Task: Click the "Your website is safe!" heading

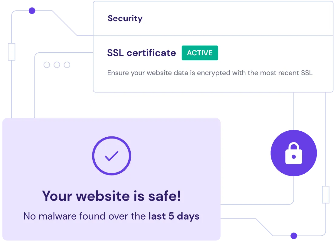Action: pos(111,196)
